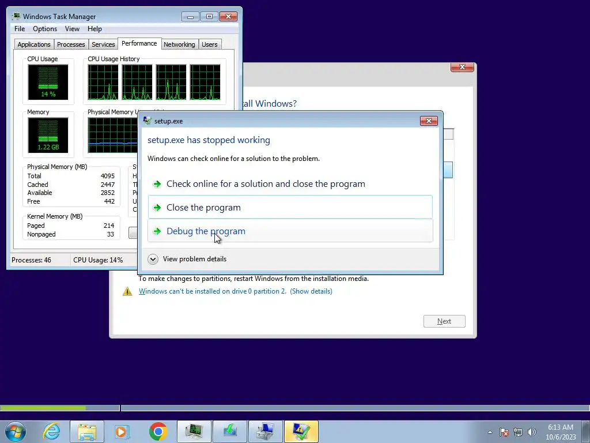Open Windows Media Player taskbar icon
This screenshot has width=590, height=443.
click(122, 431)
